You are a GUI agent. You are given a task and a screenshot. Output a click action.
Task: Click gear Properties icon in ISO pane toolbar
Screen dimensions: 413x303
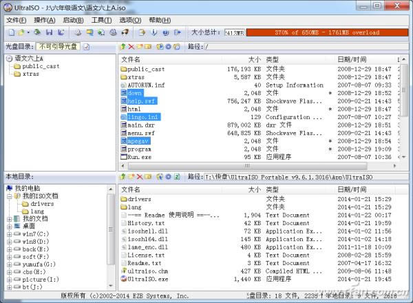pos(169,47)
